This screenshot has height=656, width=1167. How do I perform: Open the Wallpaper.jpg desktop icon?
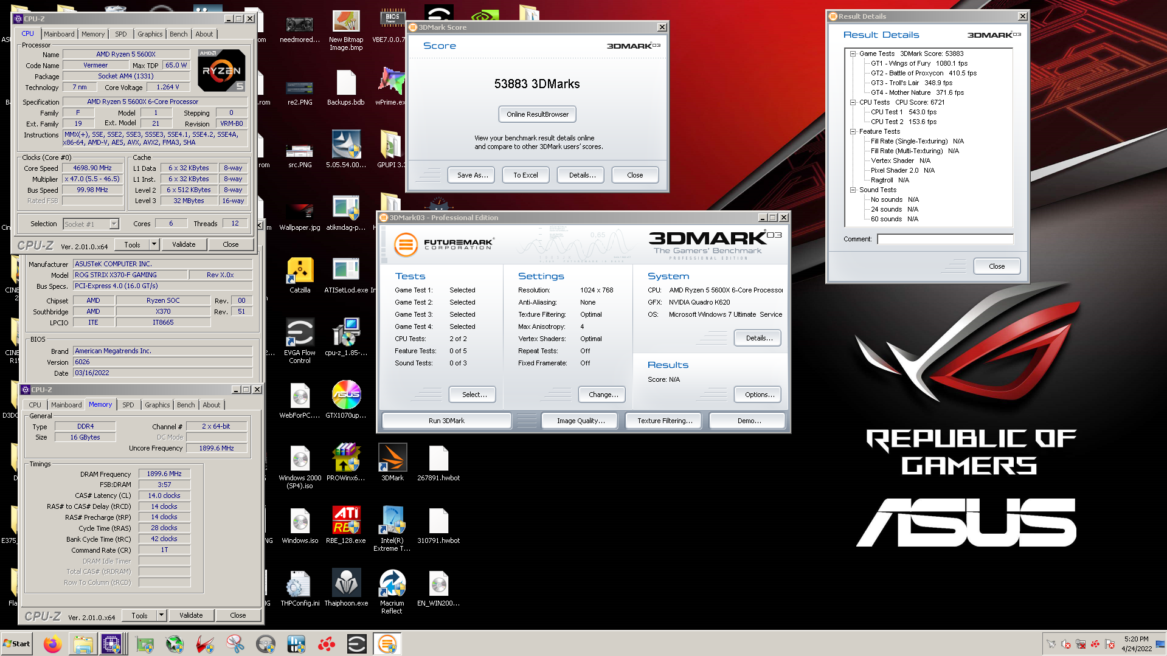point(300,212)
